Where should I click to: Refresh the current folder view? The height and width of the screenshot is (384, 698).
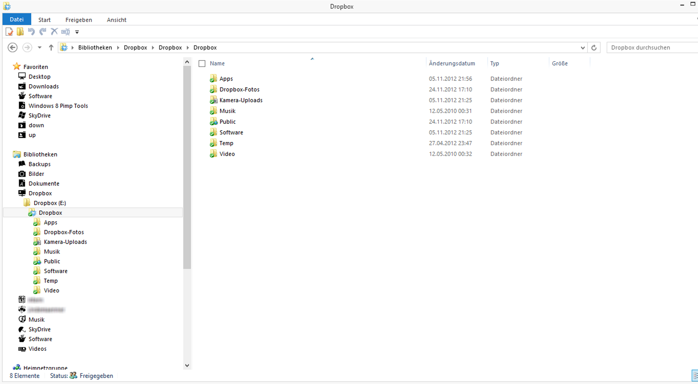coord(594,48)
